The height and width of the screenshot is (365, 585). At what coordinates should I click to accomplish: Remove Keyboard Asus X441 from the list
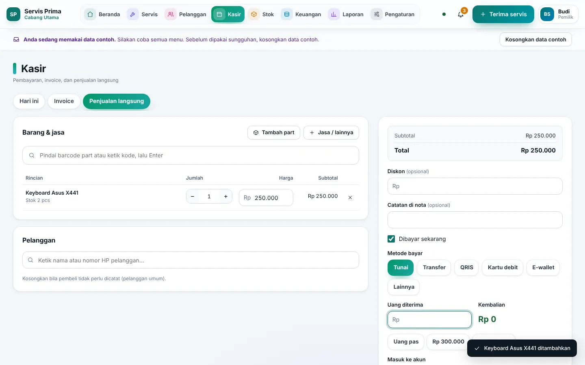(x=350, y=198)
